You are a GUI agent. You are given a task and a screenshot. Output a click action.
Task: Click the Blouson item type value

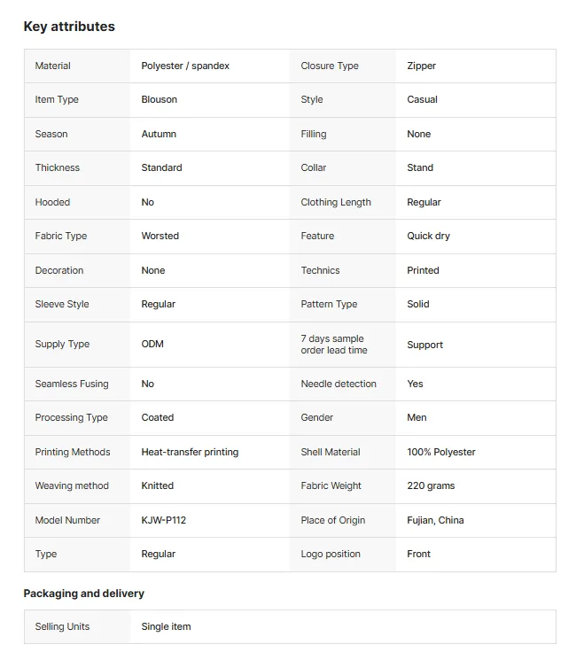160,100
